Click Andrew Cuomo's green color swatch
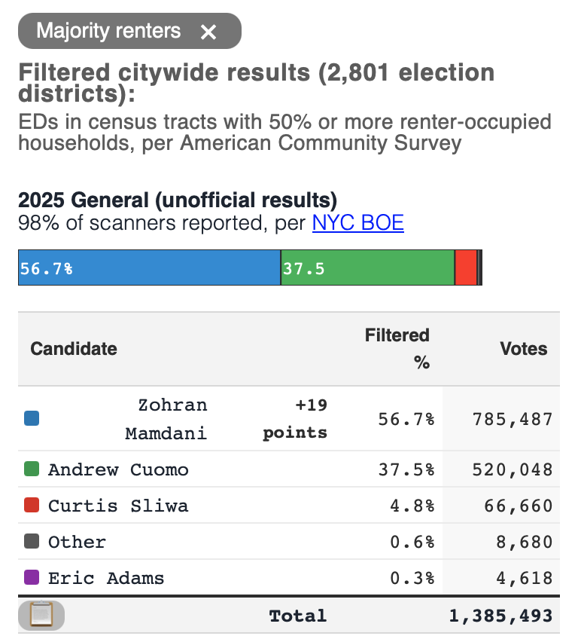 pos(32,469)
